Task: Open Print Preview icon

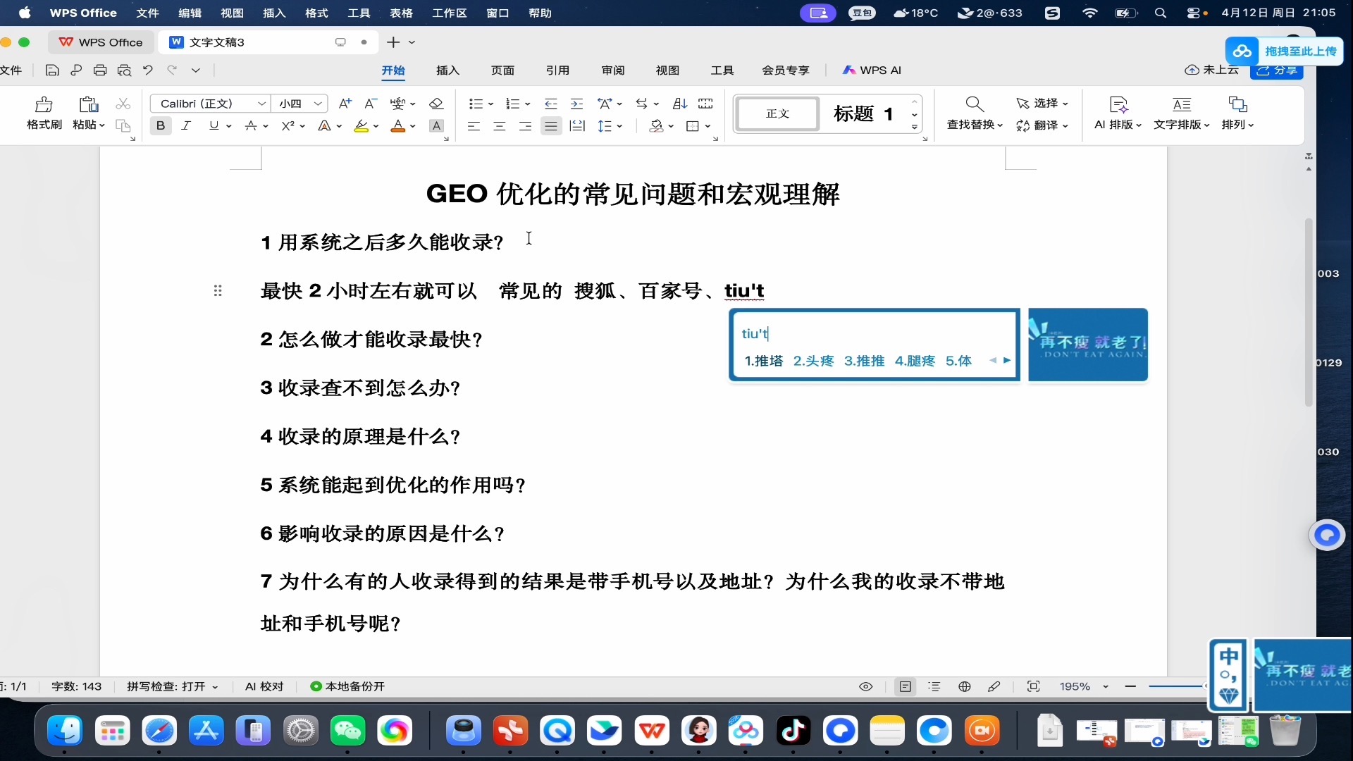Action: pyautogui.click(x=124, y=70)
